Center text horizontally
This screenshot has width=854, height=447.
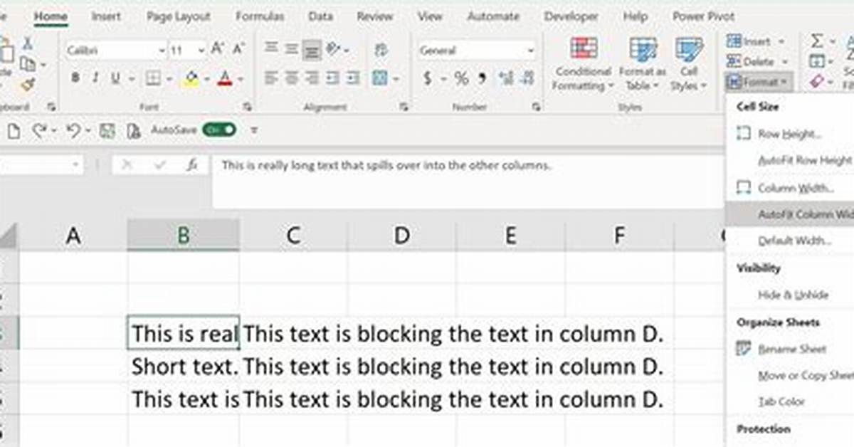[x=291, y=78]
